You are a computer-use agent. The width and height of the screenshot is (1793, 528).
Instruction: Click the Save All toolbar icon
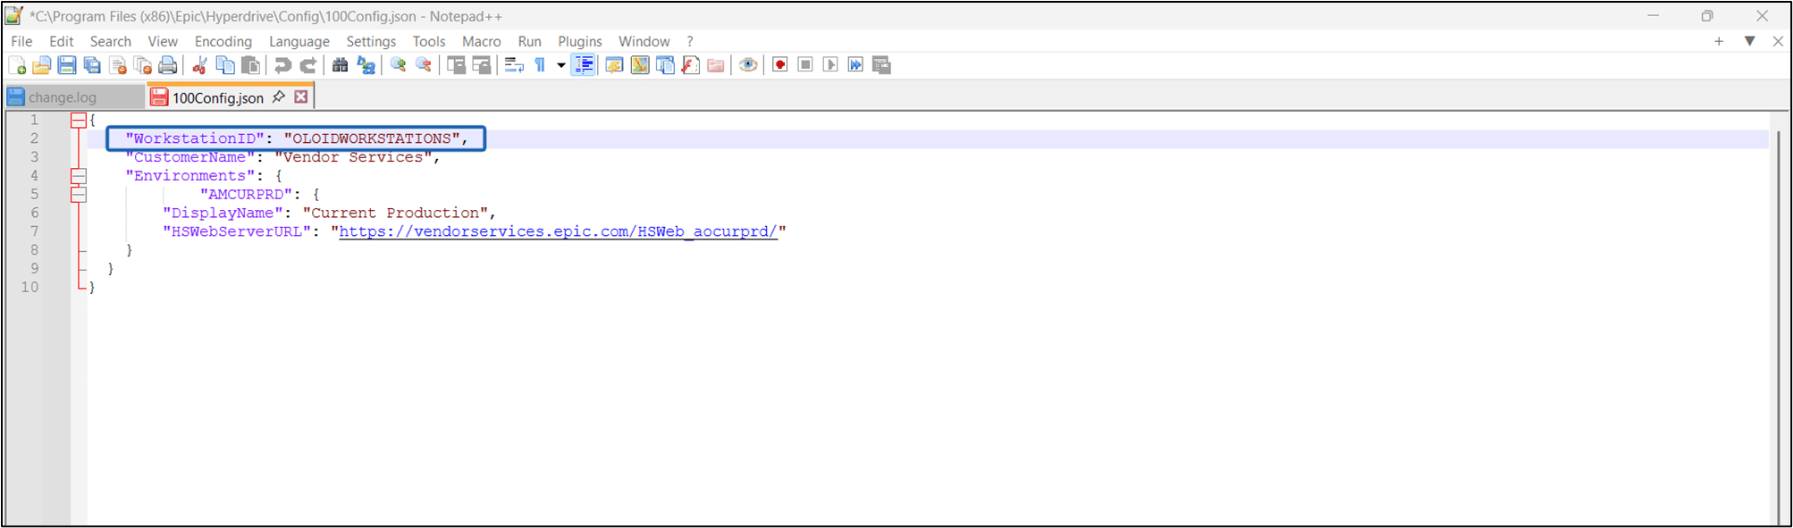[x=92, y=65]
